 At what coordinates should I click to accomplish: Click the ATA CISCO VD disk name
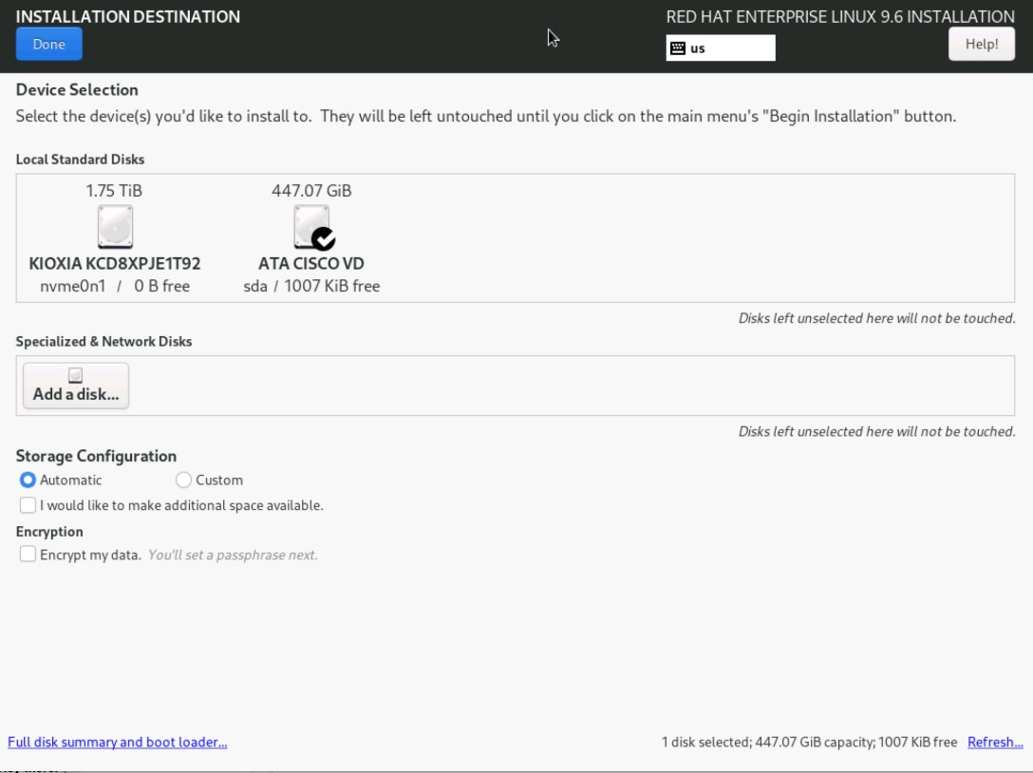pos(311,264)
